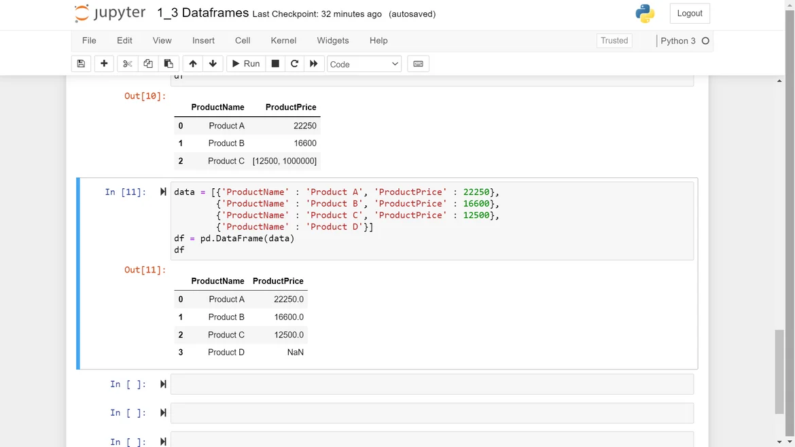This screenshot has width=795, height=447.
Task: Run the In [11] cell via side marker
Action: coord(163,192)
